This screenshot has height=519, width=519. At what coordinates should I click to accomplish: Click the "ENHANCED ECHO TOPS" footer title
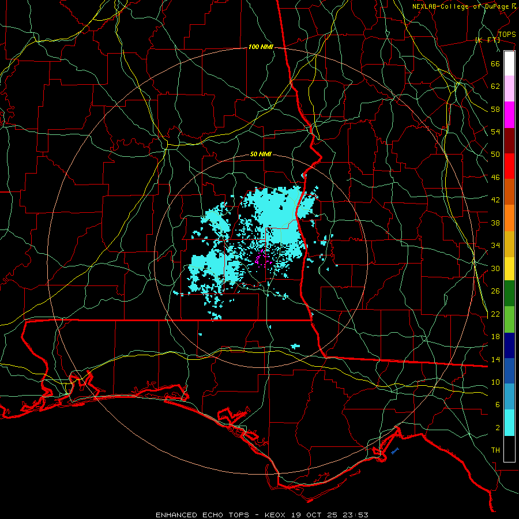202,515
